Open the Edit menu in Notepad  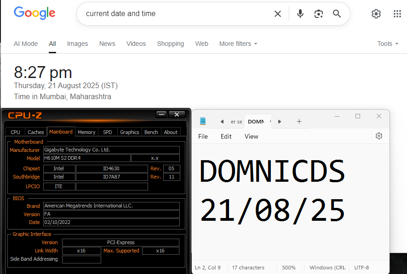(x=226, y=136)
